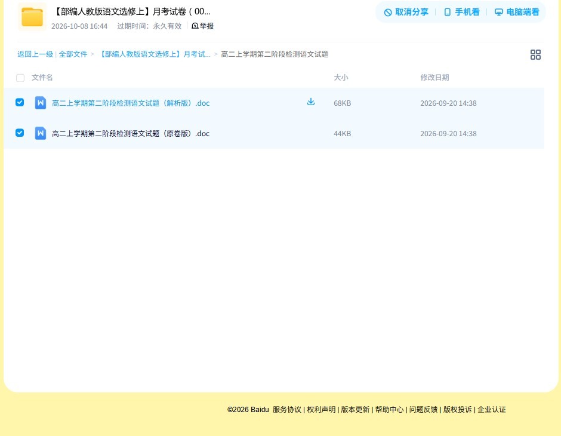This screenshot has height=436, width=561.
Task: Open 问题反馈 footer link
Action: tap(423, 410)
